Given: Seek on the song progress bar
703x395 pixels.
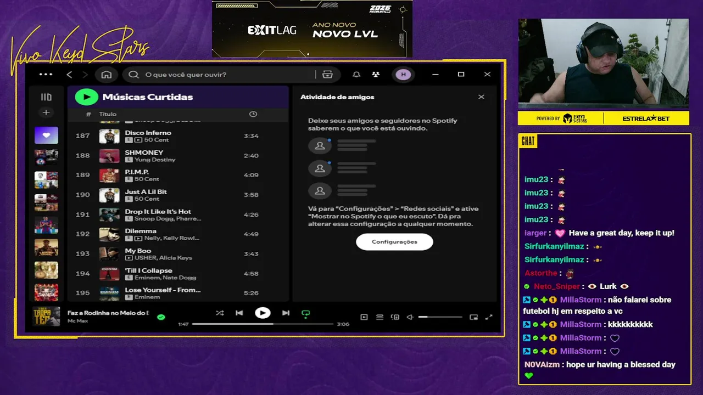Looking at the screenshot, I should tap(263, 324).
